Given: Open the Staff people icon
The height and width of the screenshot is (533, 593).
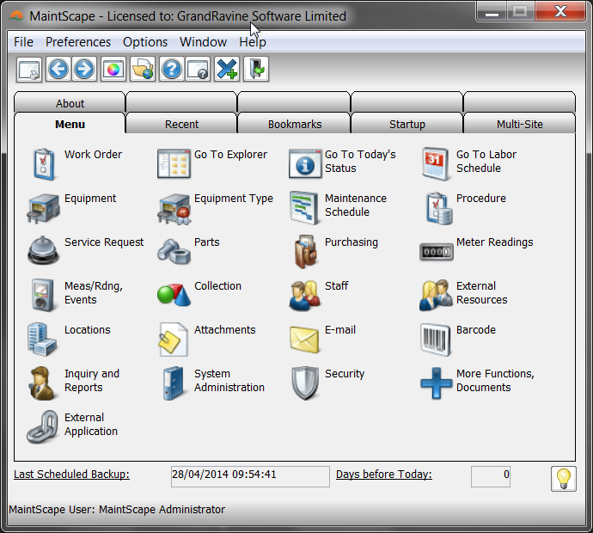Looking at the screenshot, I should tap(305, 296).
